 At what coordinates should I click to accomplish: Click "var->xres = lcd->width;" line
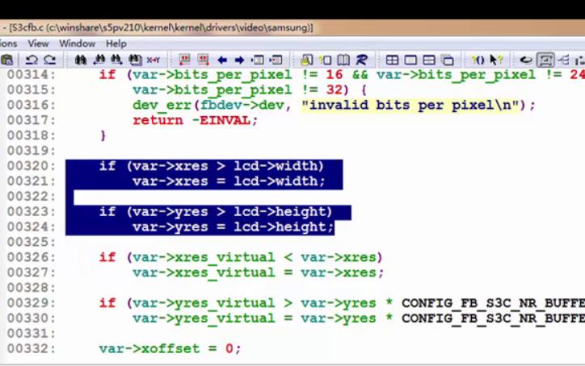(x=229, y=181)
